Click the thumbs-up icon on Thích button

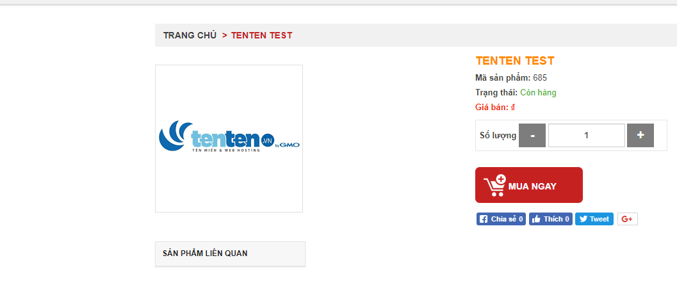click(x=536, y=219)
